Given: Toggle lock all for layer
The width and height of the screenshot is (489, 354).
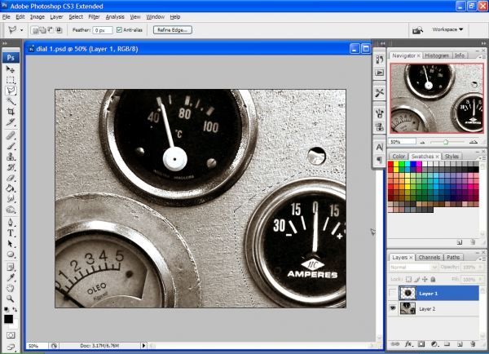Looking at the screenshot, I should click(434, 279).
